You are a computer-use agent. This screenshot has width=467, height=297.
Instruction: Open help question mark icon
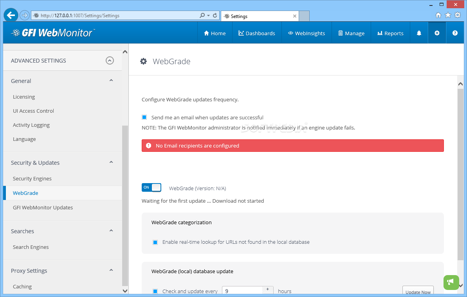click(x=455, y=33)
